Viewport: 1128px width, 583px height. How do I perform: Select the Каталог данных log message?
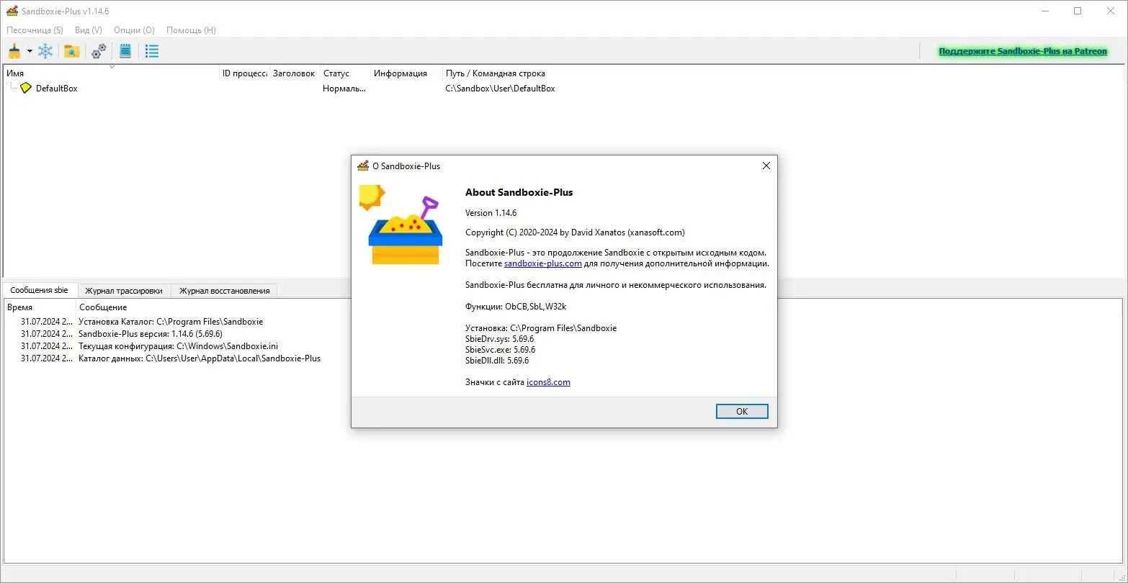point(200,358)
